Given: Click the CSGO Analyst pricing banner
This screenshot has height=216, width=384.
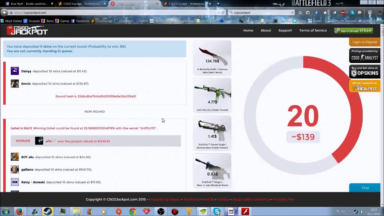Looking at the screenshot, I should [x=364, y=55].
